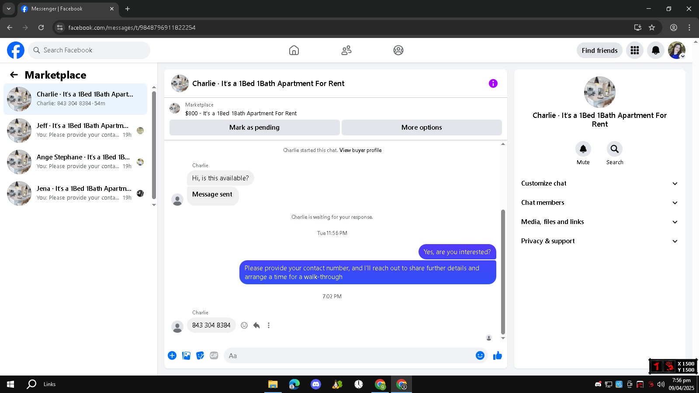Open Windows search on the taskbar
699x393 pixels.
click(x=31, y=384)
